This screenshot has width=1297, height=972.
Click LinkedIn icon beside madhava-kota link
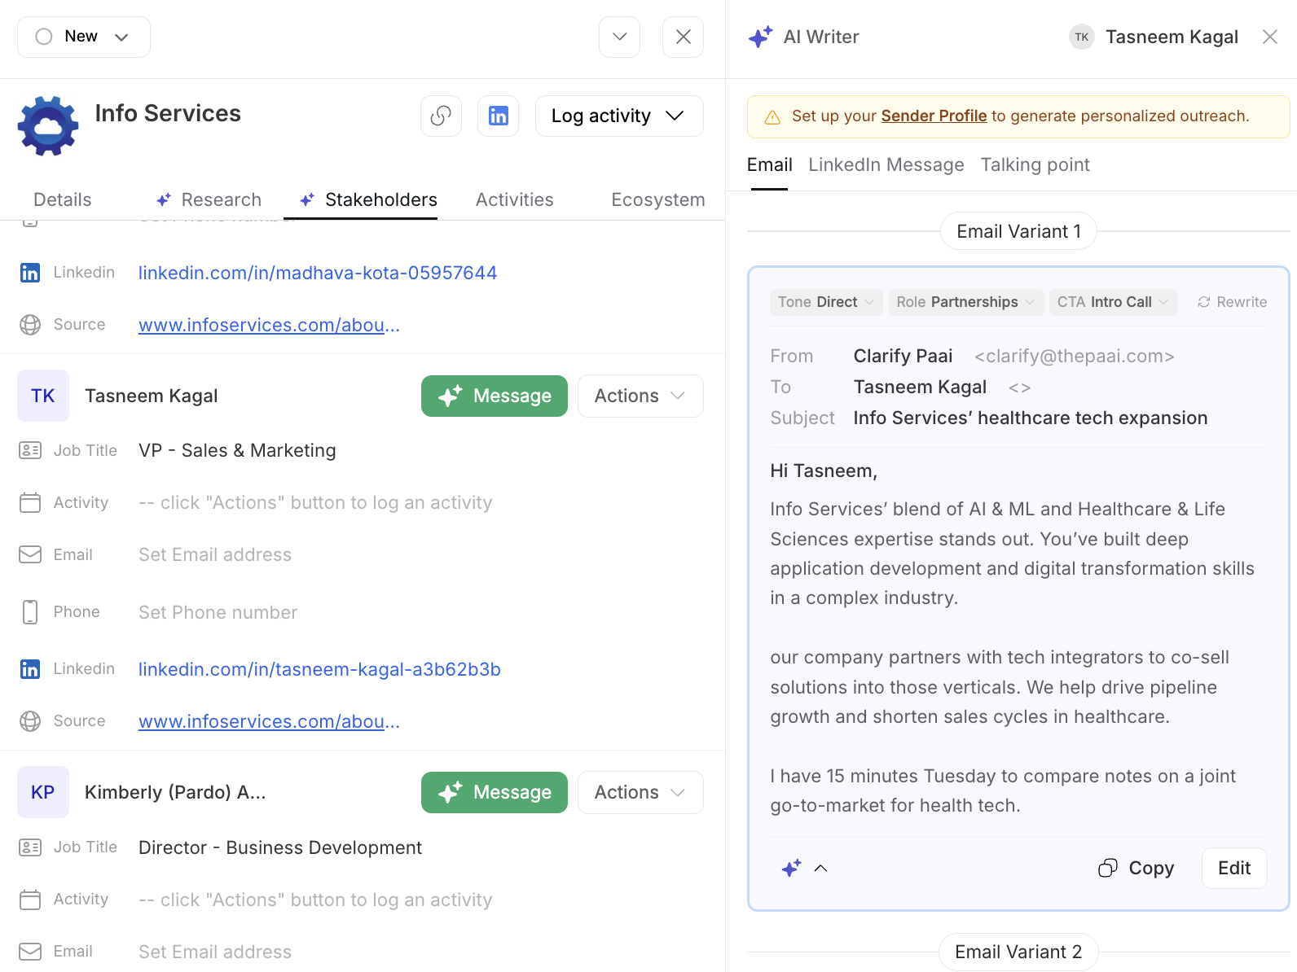tap(30, 273)
